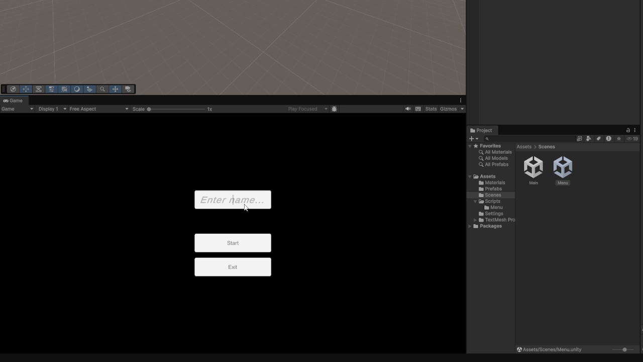Click the Enter name input field

tap(233, 200)
